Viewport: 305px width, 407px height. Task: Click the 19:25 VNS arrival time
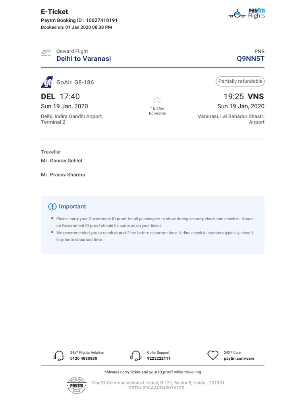point(243,97)
